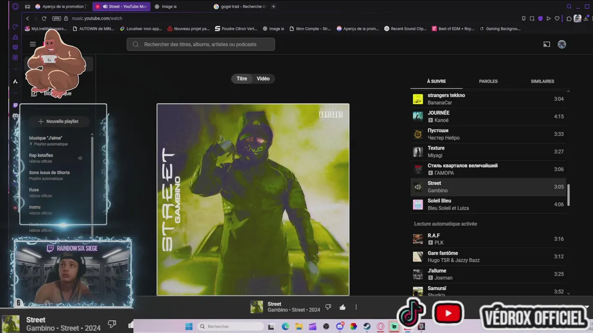The width and height of the screenshot is (593, 333).
Task: Like the song in the player bar
Action: (342, 307)
